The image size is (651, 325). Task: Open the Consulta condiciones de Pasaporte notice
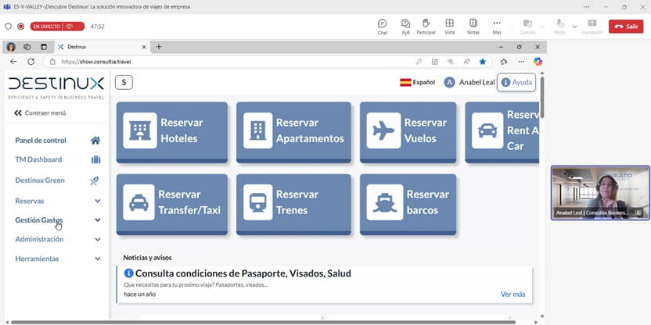point(243,273)
